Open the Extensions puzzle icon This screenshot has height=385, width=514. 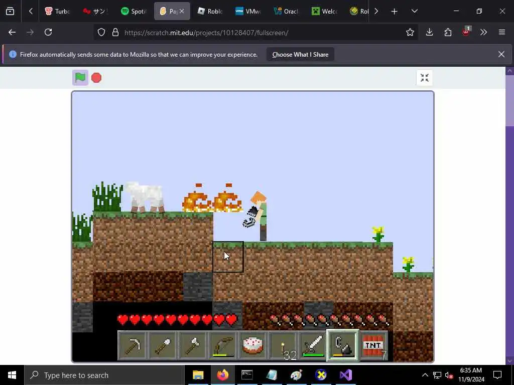pos(448,32)
